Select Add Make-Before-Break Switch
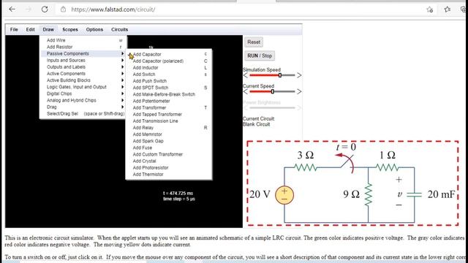The height and width of the screenshot is (263, 468). click(169, 94)
